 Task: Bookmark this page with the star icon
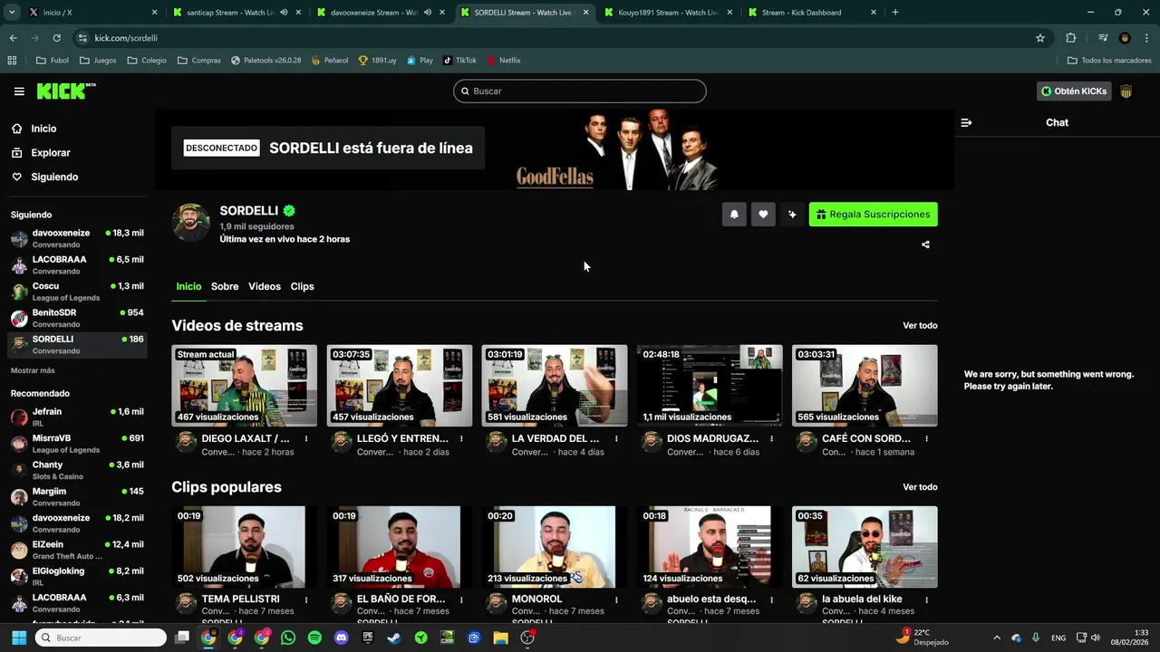[x=1040, y=38]
